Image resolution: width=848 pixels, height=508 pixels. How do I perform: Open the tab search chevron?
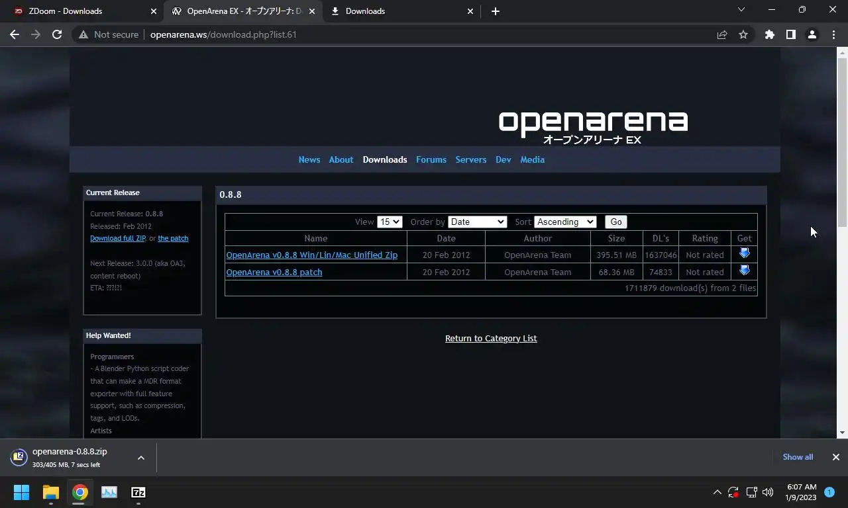point(741,10)
